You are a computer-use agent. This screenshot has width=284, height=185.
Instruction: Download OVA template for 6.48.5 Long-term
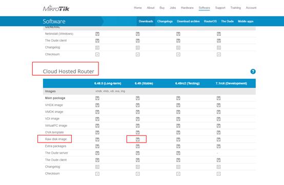97,132
